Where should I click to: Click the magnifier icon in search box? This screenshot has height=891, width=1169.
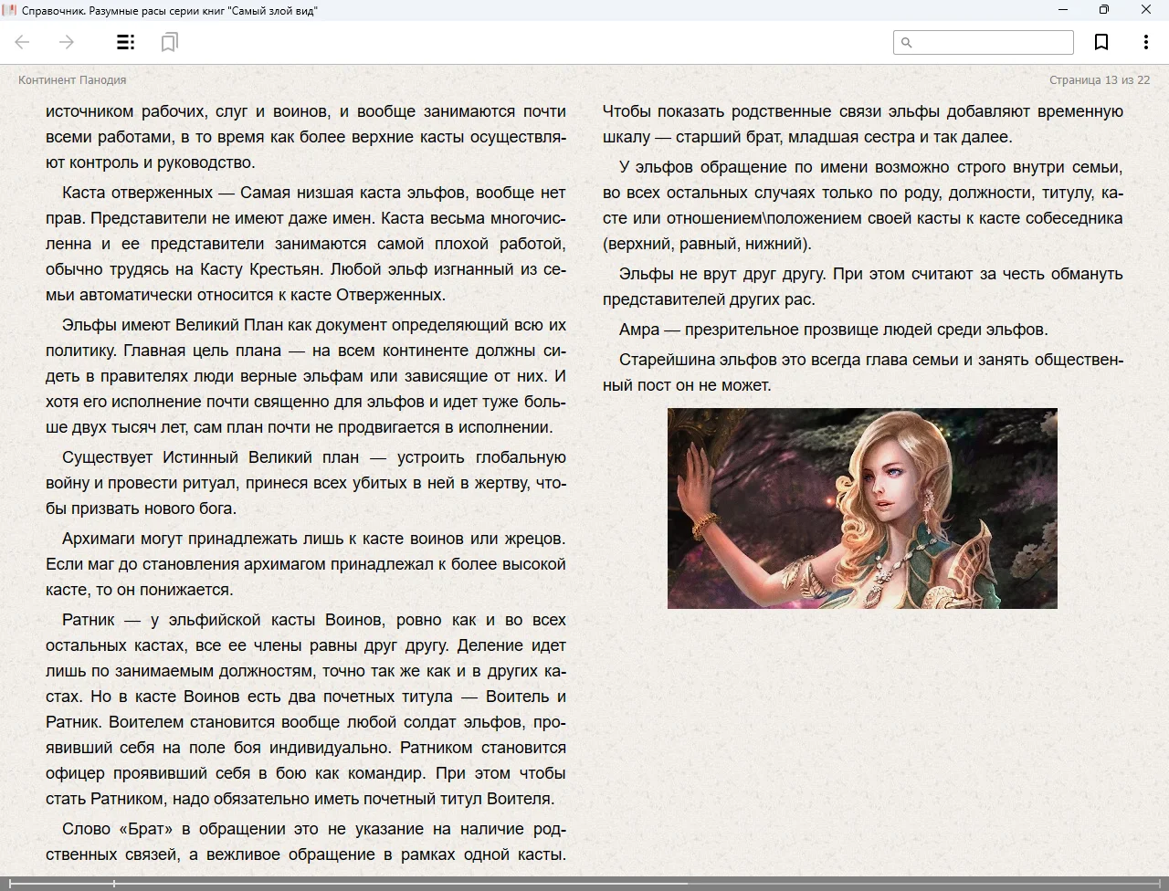[907, 42]
